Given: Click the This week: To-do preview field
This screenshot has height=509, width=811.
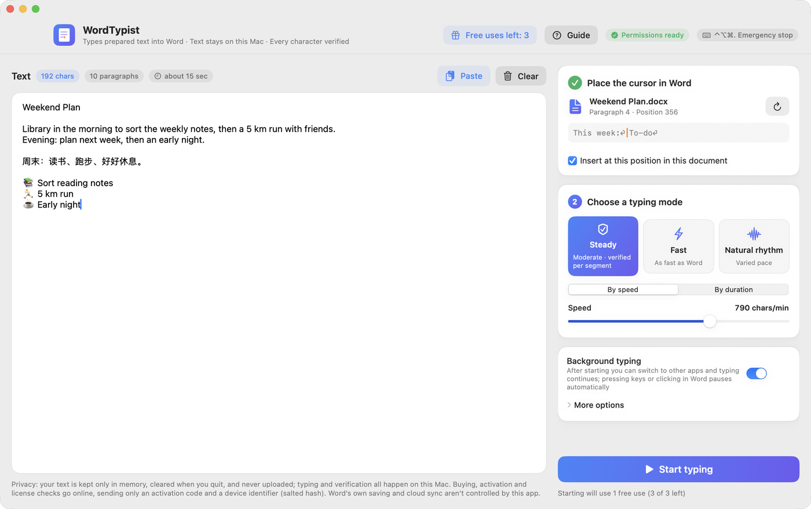Looking at the screenshot, I should (x=678, y=133).
